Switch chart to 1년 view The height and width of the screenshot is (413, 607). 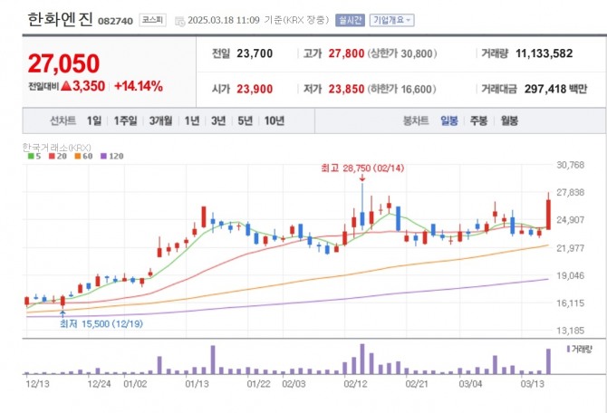192,120
